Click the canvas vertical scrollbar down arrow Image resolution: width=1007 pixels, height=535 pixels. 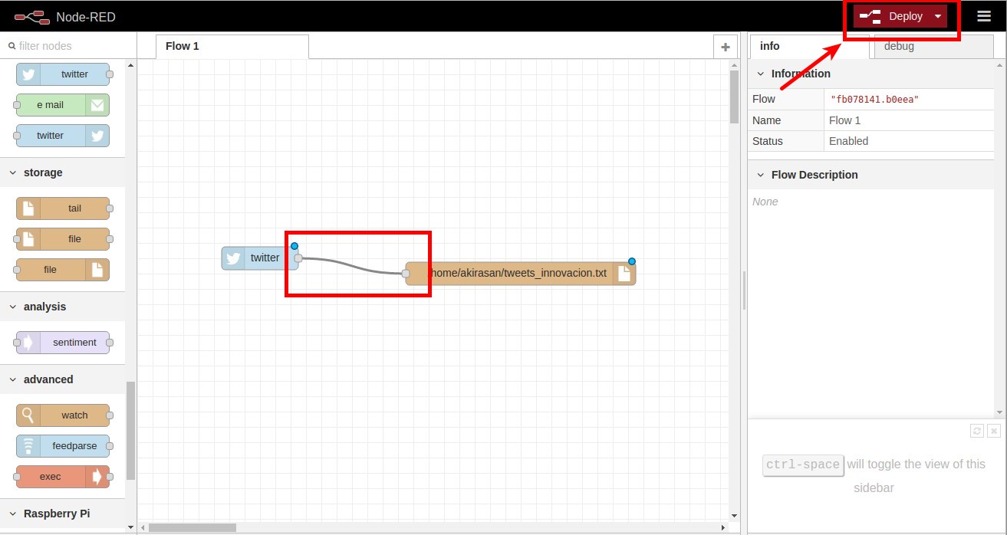point(734,516)
